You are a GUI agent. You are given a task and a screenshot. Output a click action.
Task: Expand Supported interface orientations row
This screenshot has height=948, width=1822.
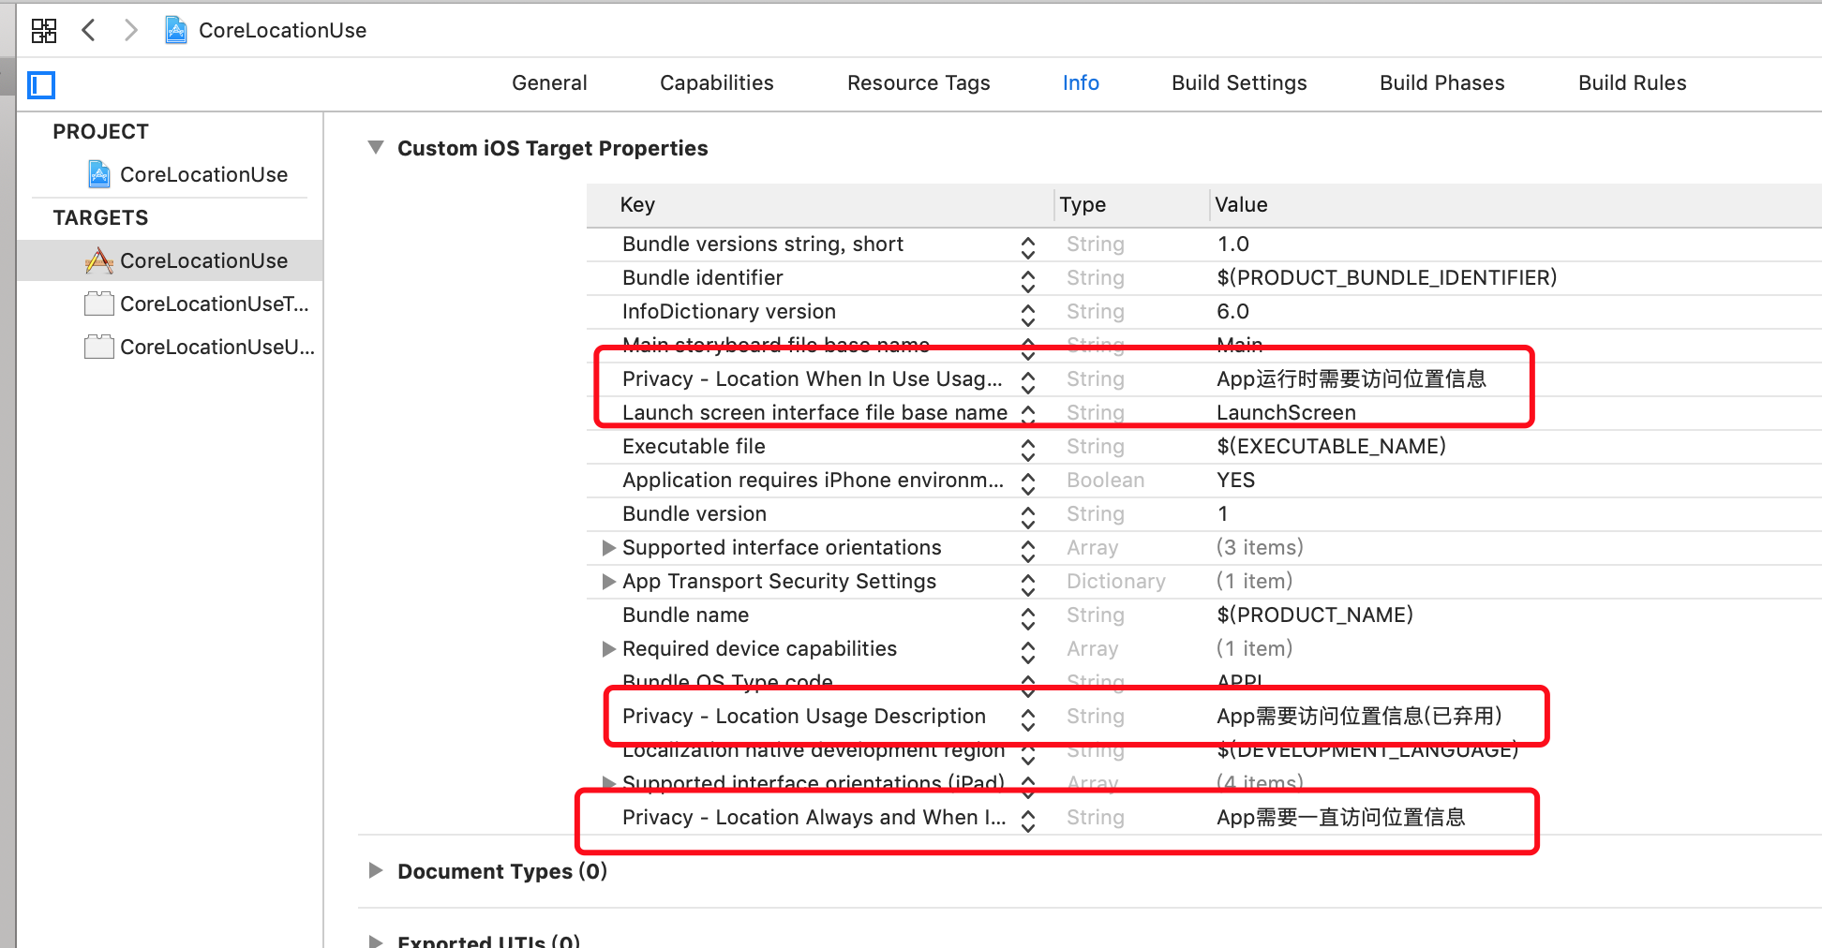(x=608, y=547)
